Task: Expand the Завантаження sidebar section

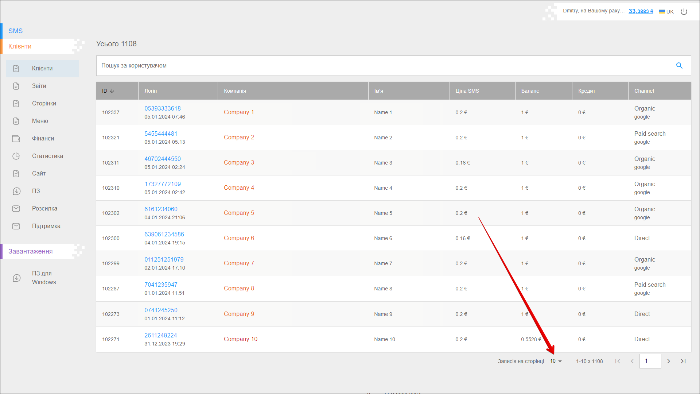Action: tap(31, 251)
